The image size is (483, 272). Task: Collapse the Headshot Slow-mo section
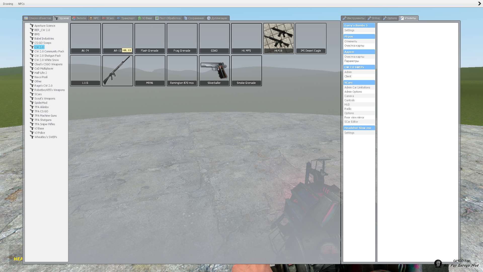click(x=359, y=128)
